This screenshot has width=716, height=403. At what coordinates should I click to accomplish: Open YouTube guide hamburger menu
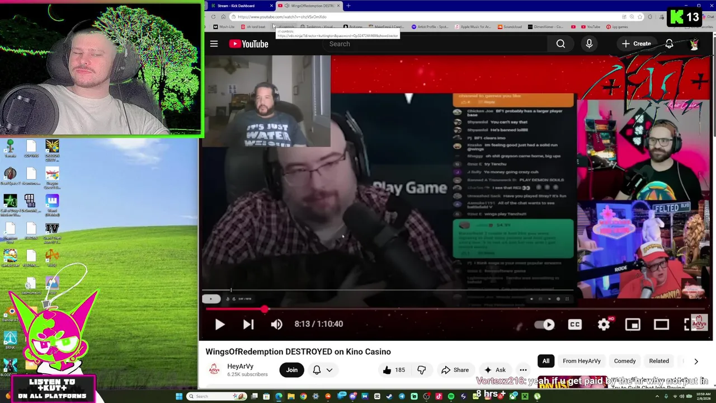click(214, 44)
